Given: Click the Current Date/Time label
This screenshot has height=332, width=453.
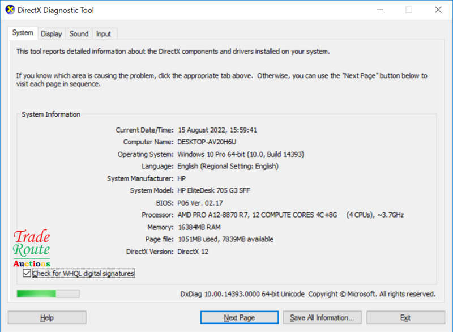Looking at the screenshot, I should (144, 130).
